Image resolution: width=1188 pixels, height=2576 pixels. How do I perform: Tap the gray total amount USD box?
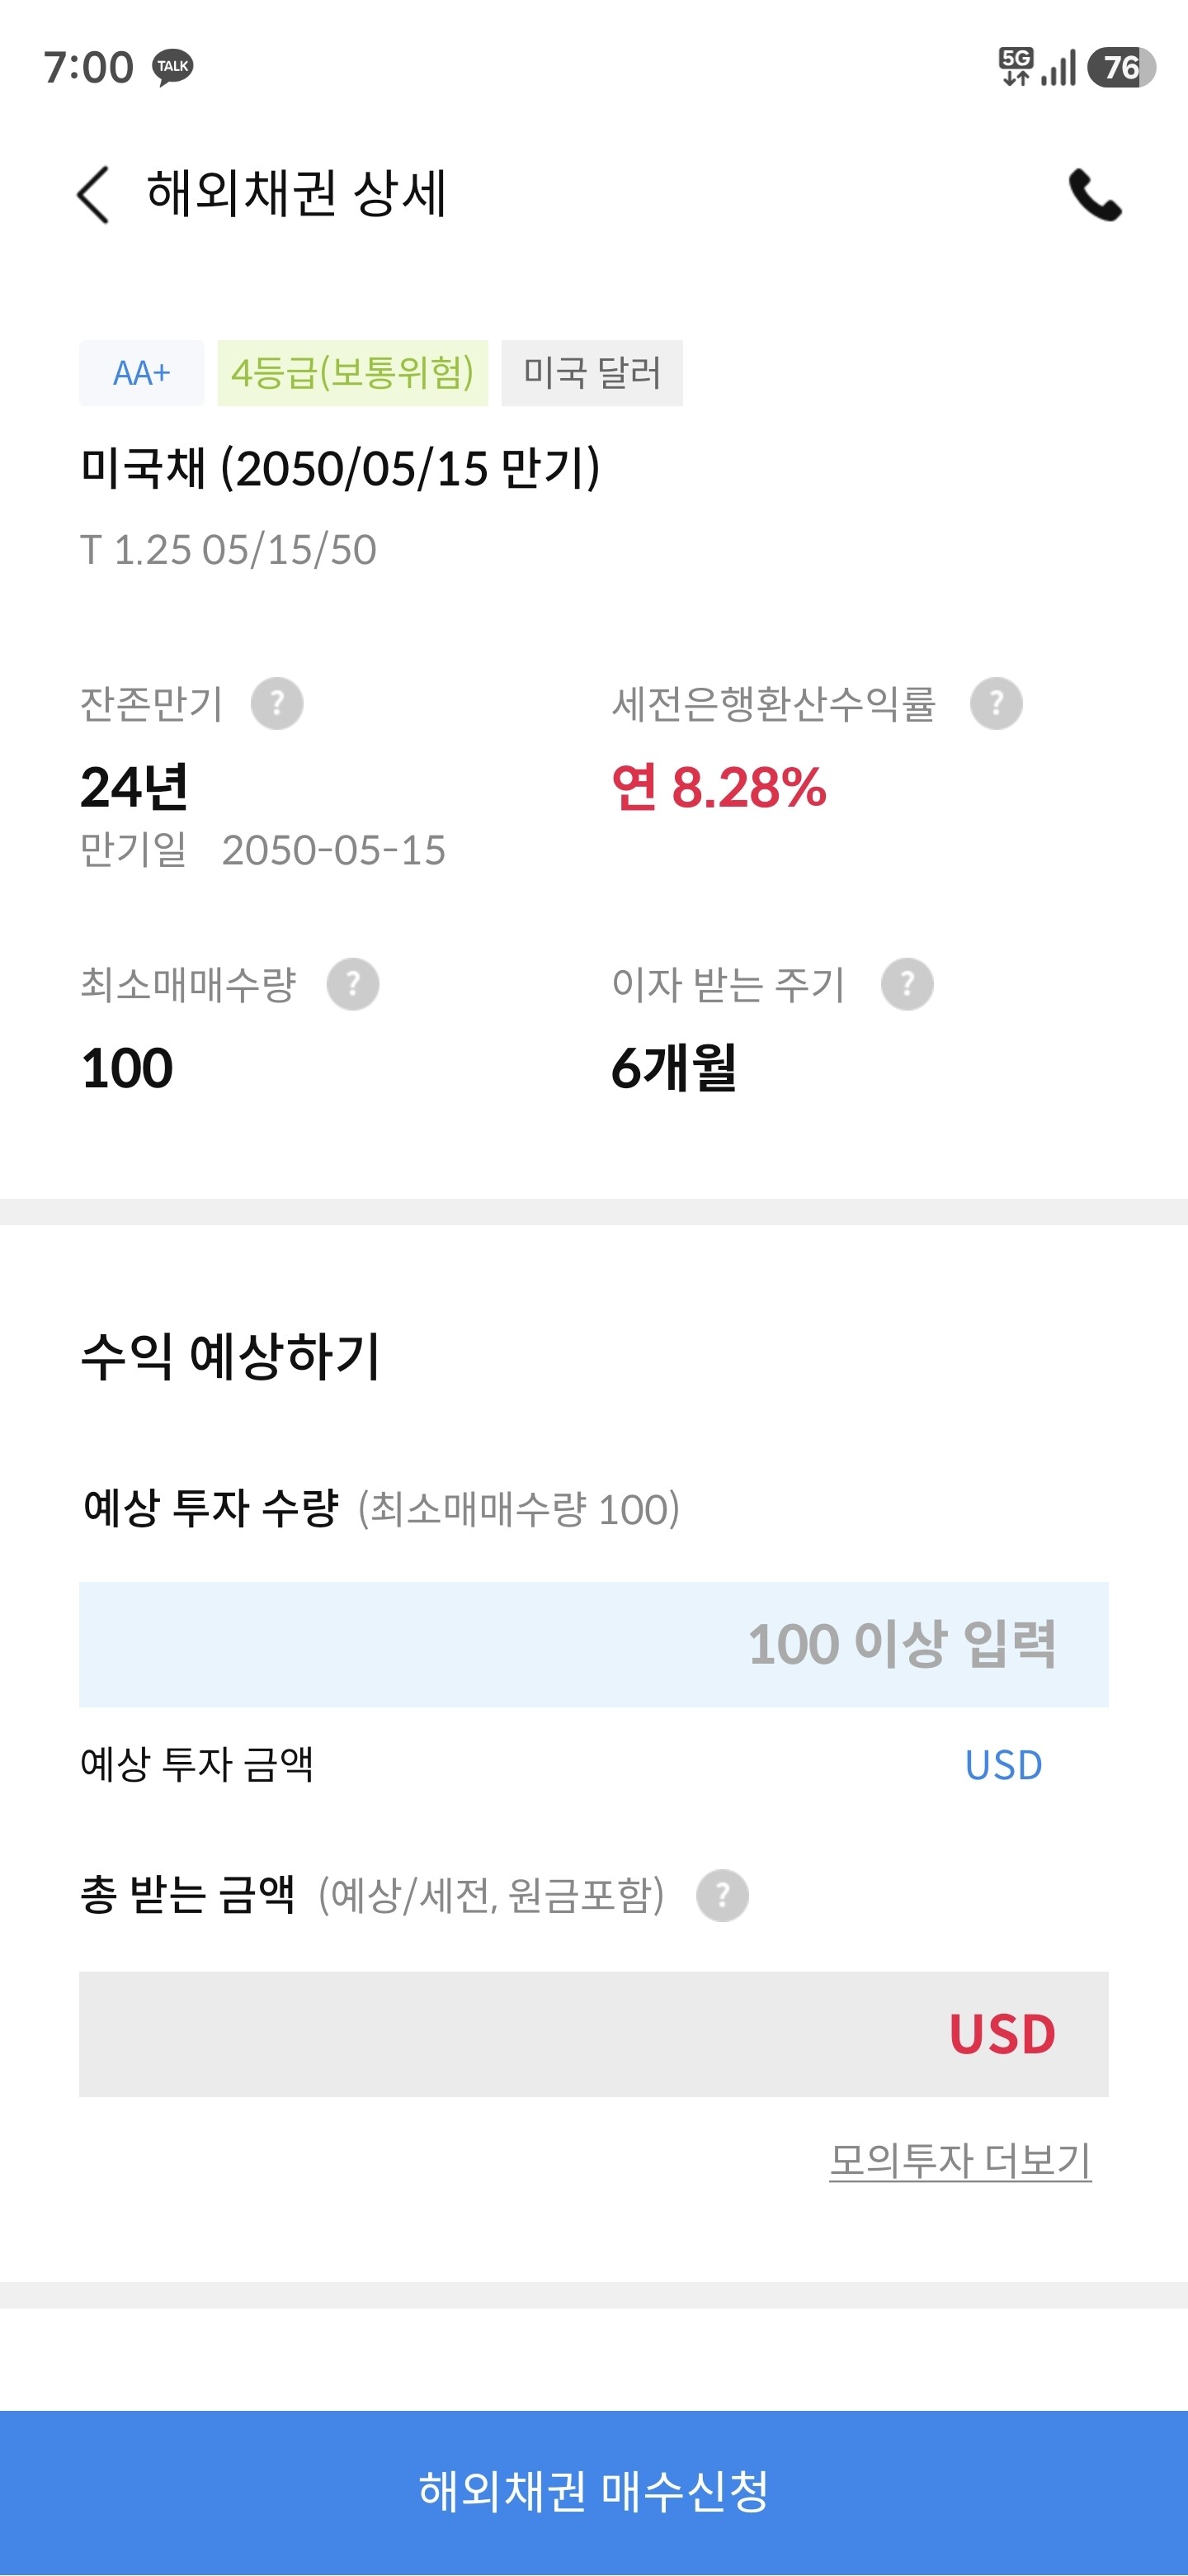tap(593, 2034)
